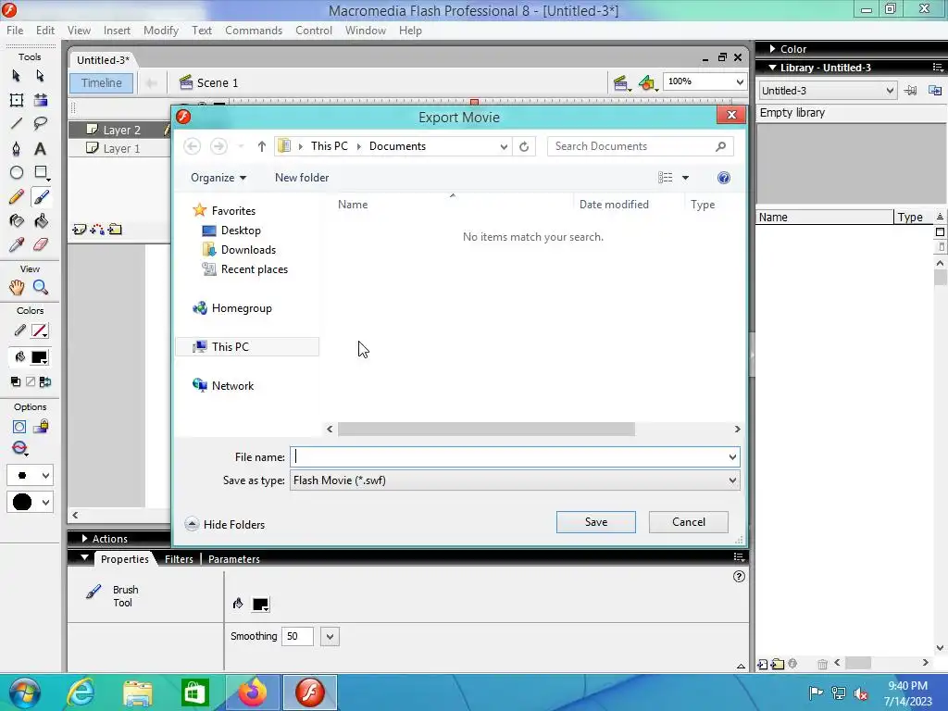Select Layer 1 in the timeline
Screen dimensions: 948x711
pyautogui.click(x=121, y=148)
